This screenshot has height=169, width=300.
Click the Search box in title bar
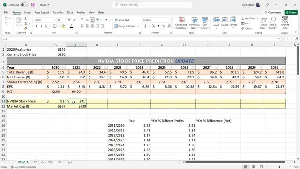(151, 5)
